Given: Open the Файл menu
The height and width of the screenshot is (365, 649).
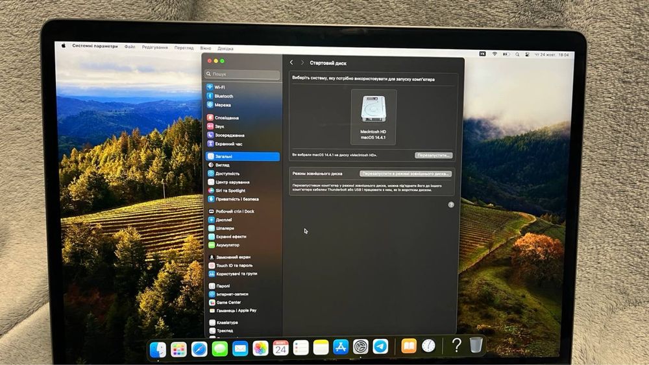Looking at the screenshot, I should [130, 47].
